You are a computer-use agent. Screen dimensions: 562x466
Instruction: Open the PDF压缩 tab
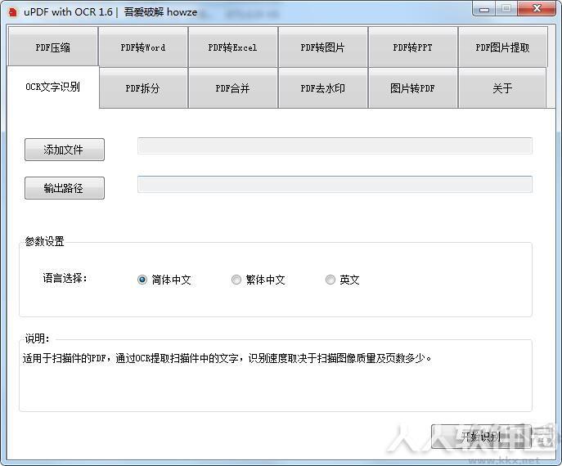coord(52,47)
